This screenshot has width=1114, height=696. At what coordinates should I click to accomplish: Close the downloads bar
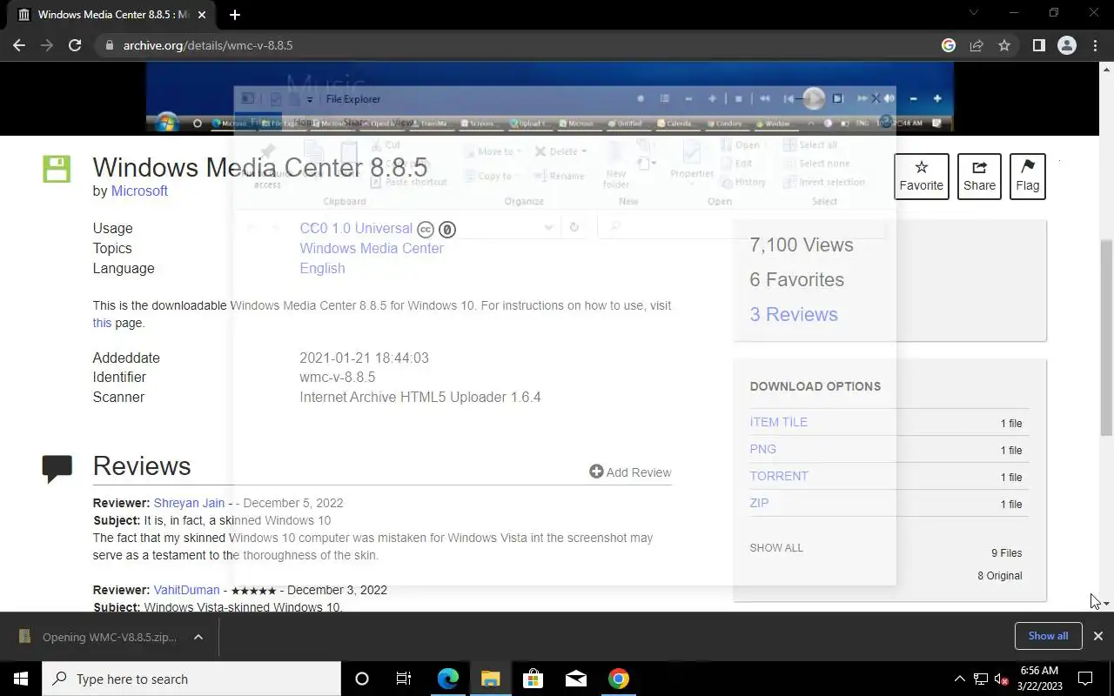pos(1098,636)
